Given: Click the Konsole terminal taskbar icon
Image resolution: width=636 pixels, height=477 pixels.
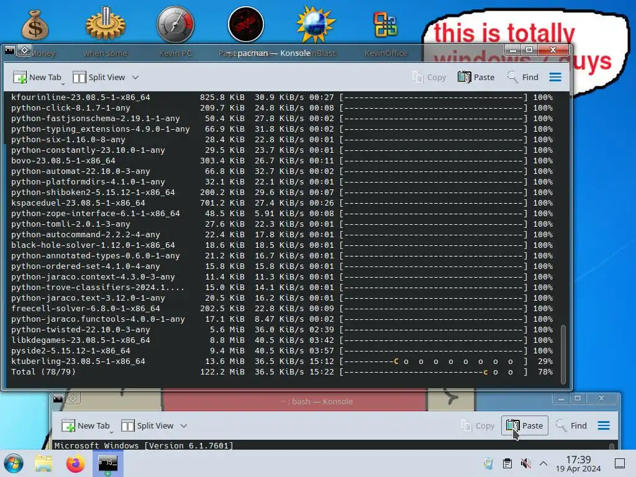Looking at the screenshot, I should click(x=108, y=463).
